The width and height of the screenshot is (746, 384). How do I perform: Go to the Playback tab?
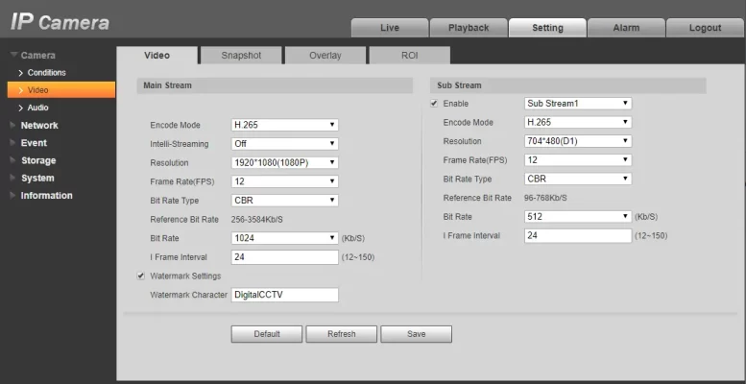pyautogui.click(x=469, y=28)
